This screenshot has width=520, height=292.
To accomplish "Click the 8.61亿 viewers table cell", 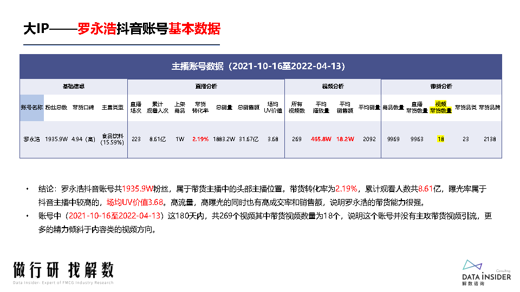I will tap(158, 140).
